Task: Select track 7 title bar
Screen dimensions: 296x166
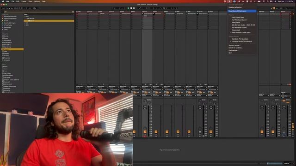Action: click(x=147, y=12)
